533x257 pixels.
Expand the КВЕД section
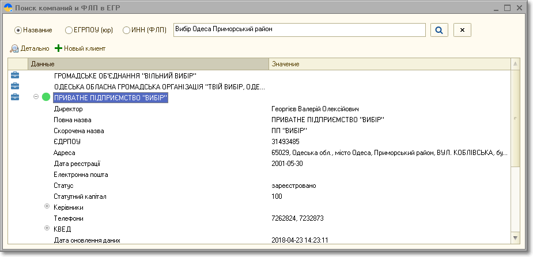pyautogui.click(x=47, y=229)
